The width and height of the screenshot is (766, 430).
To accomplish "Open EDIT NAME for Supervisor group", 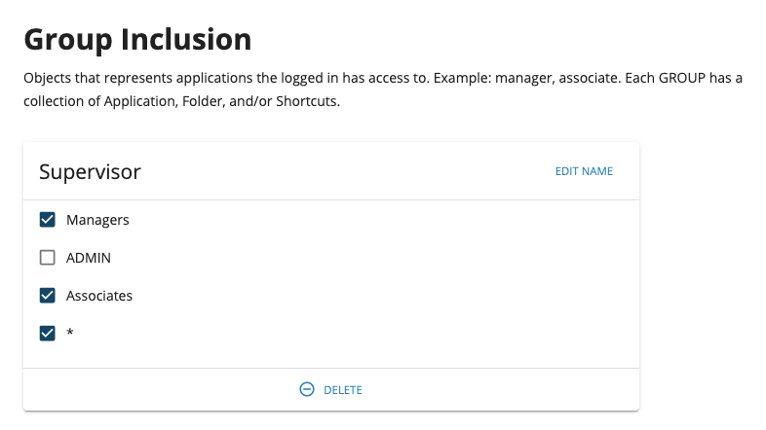I will click(x=584, y=171).
